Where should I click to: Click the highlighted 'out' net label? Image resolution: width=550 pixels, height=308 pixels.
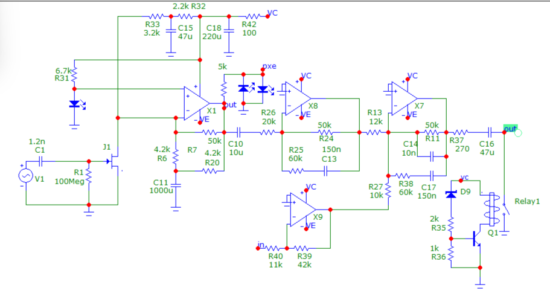[510, 128]
